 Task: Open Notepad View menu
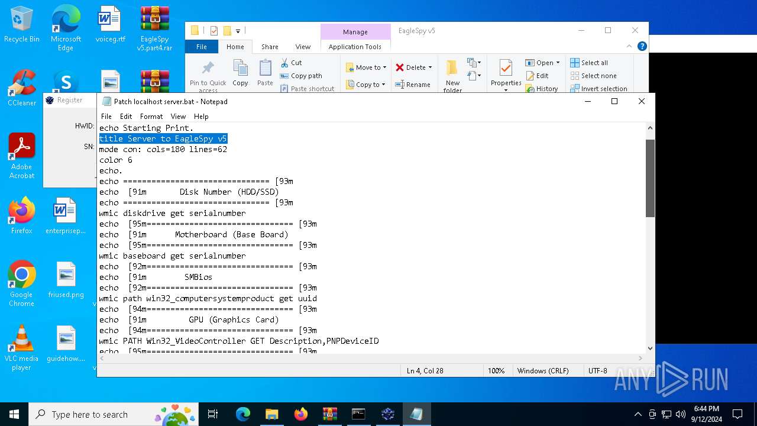point(178,117)
